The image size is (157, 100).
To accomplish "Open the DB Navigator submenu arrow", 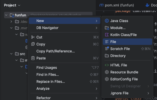I will (96, 28).
